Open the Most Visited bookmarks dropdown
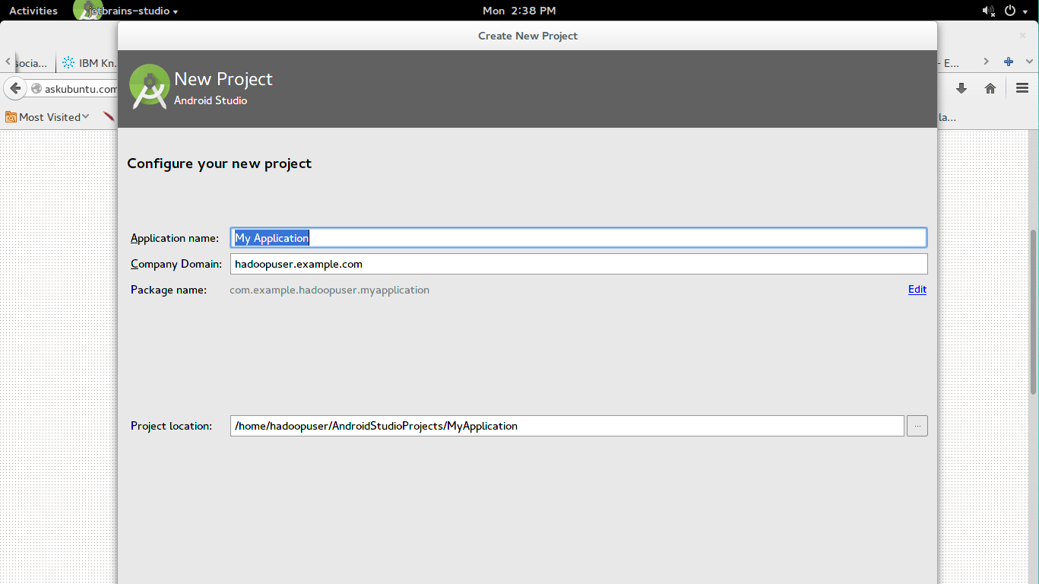1039x584 pixels. tap(47, 117)
